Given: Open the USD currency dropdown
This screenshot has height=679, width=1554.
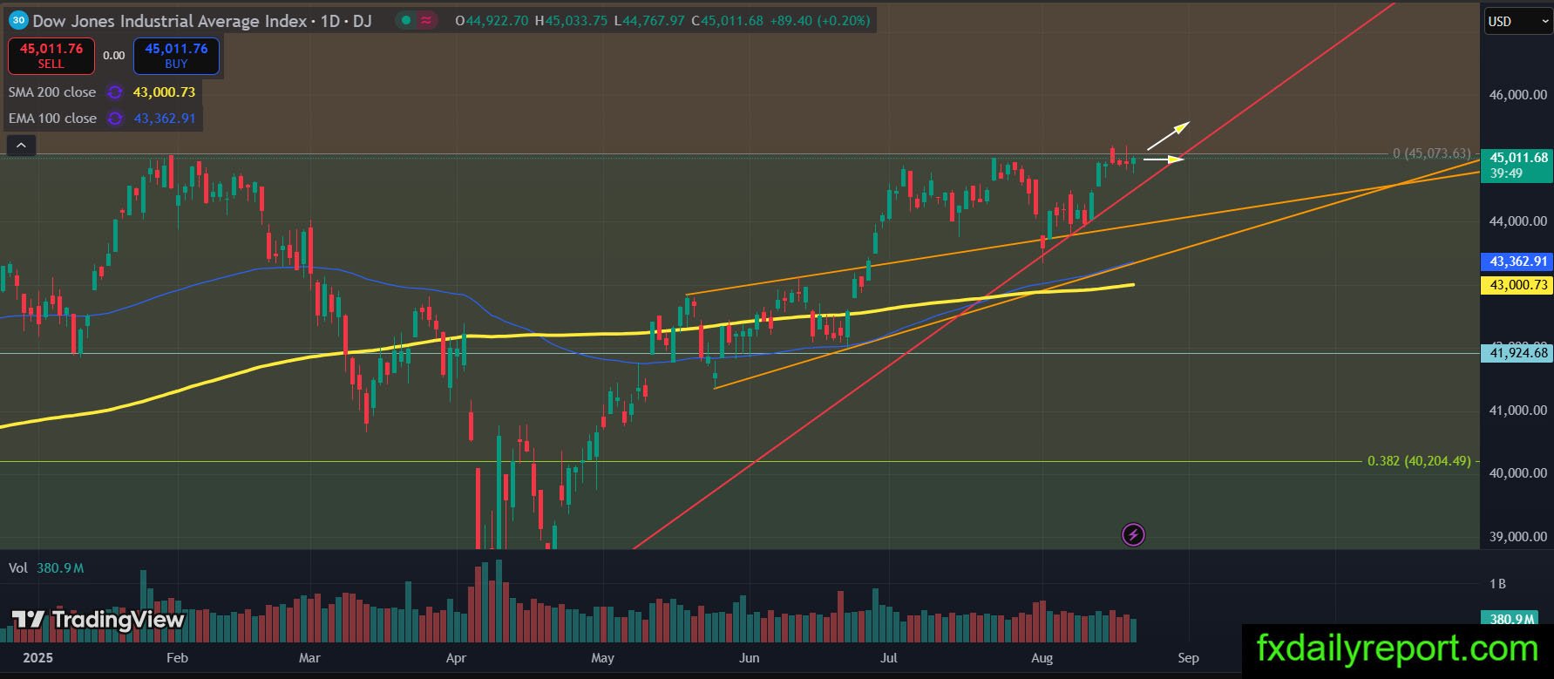Looking at the screenshot, I should pos(1517,21).
